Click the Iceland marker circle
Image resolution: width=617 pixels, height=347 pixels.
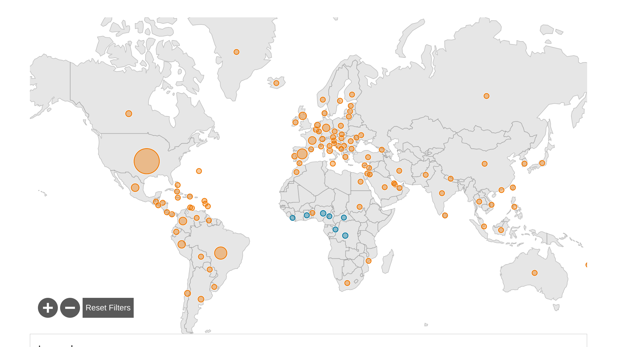pyautogui.click(x=276, y=83)
